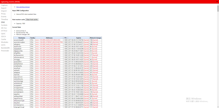Click the Current State heading
This screenshot has height=108, width=219.
coord(17,27)
